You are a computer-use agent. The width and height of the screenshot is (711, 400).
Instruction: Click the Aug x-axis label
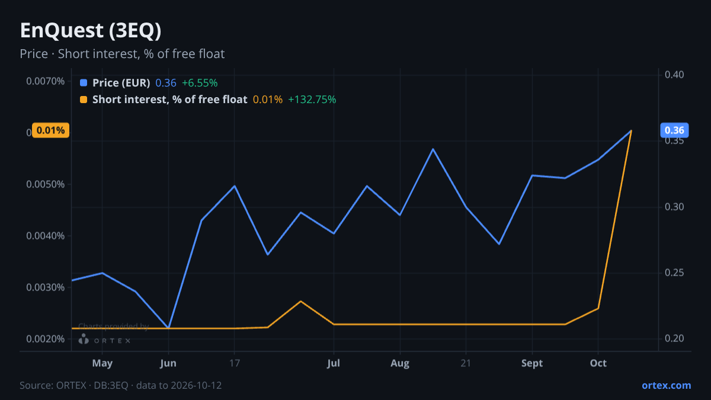(x=400, y=363)
